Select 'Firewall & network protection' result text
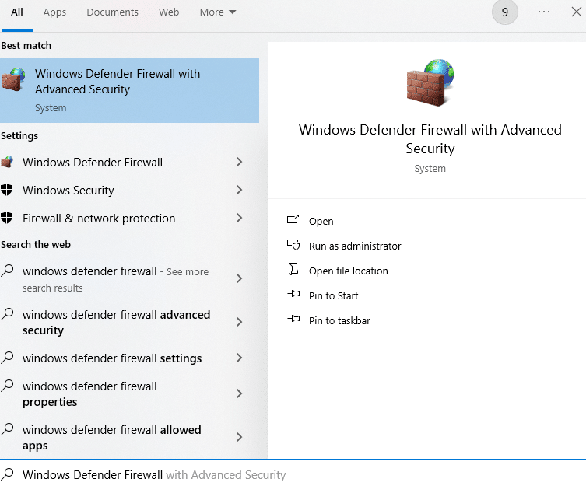The height and width of the screenshot is (486, 586). tap(99, 219)
